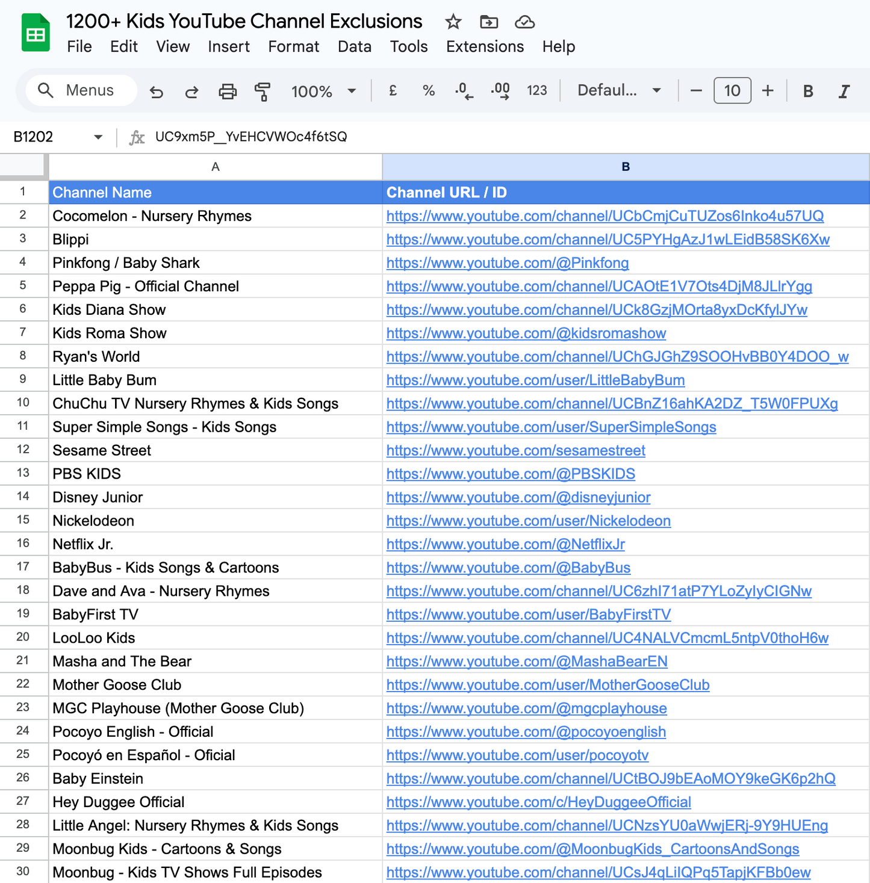Click the increase font size plus button
Image resolution: width=870 pixels, height=883 pixels.
pyautogui.click(x=768, y=91)
